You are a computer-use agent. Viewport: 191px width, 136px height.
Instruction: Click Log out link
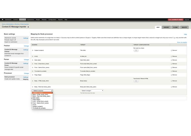pyautogui.click(x=187, y=20)
